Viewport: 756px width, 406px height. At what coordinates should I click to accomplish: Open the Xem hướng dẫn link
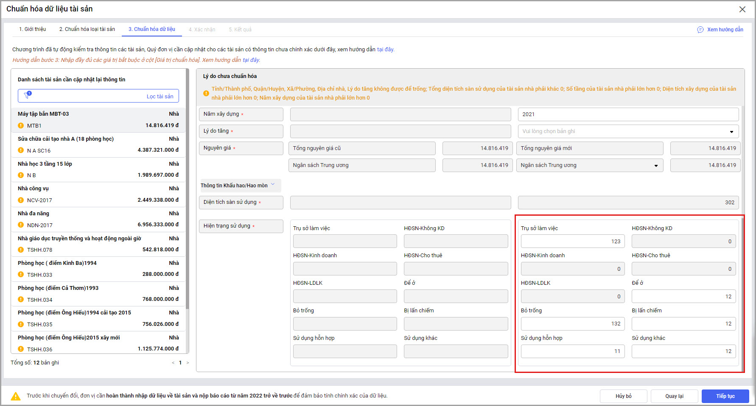725,30
